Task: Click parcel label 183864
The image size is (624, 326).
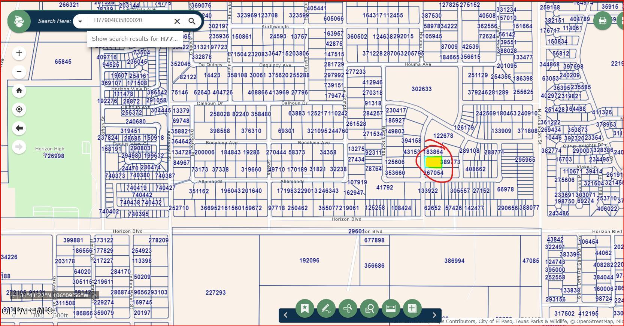Action: (433, 152)
